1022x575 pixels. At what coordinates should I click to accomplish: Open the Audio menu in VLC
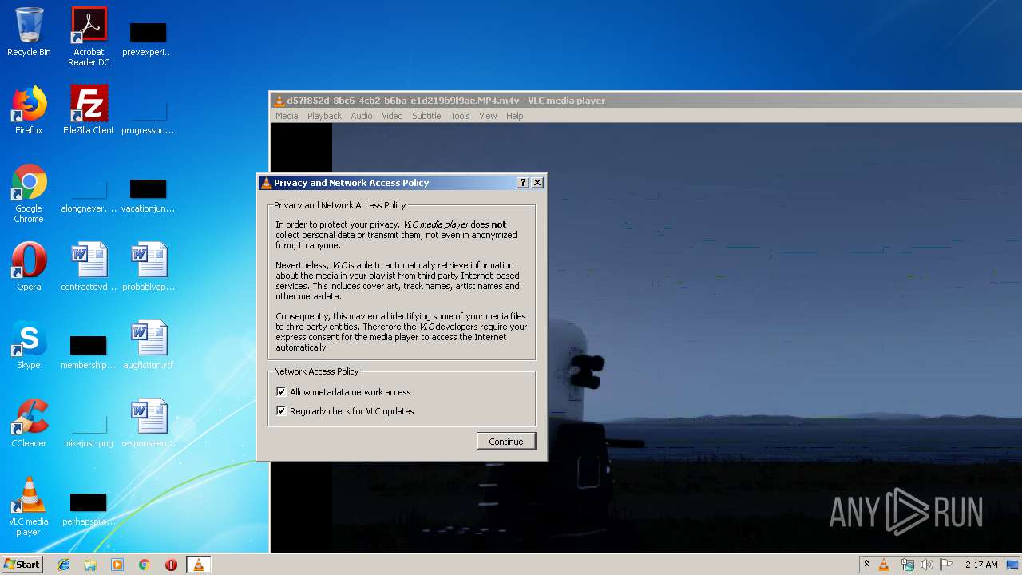[362, 116]
